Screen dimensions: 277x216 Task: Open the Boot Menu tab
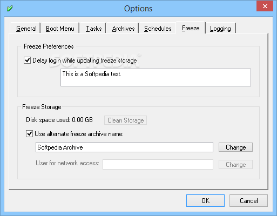[x=60, y=29]
